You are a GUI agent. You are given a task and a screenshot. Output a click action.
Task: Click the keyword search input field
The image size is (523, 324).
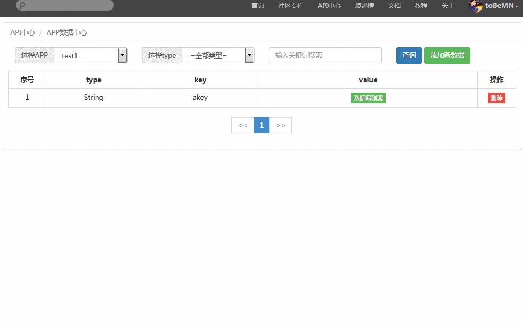click(325, 55)
